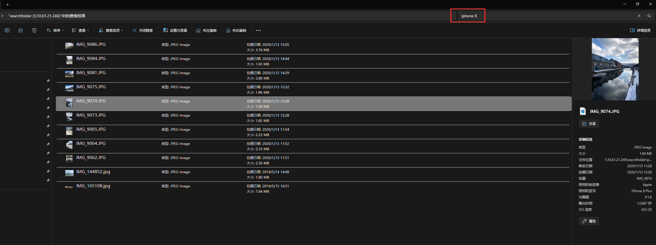Open the 查看 view dropdown
This screenshot has height=245, width=656.
click(80, 30)
